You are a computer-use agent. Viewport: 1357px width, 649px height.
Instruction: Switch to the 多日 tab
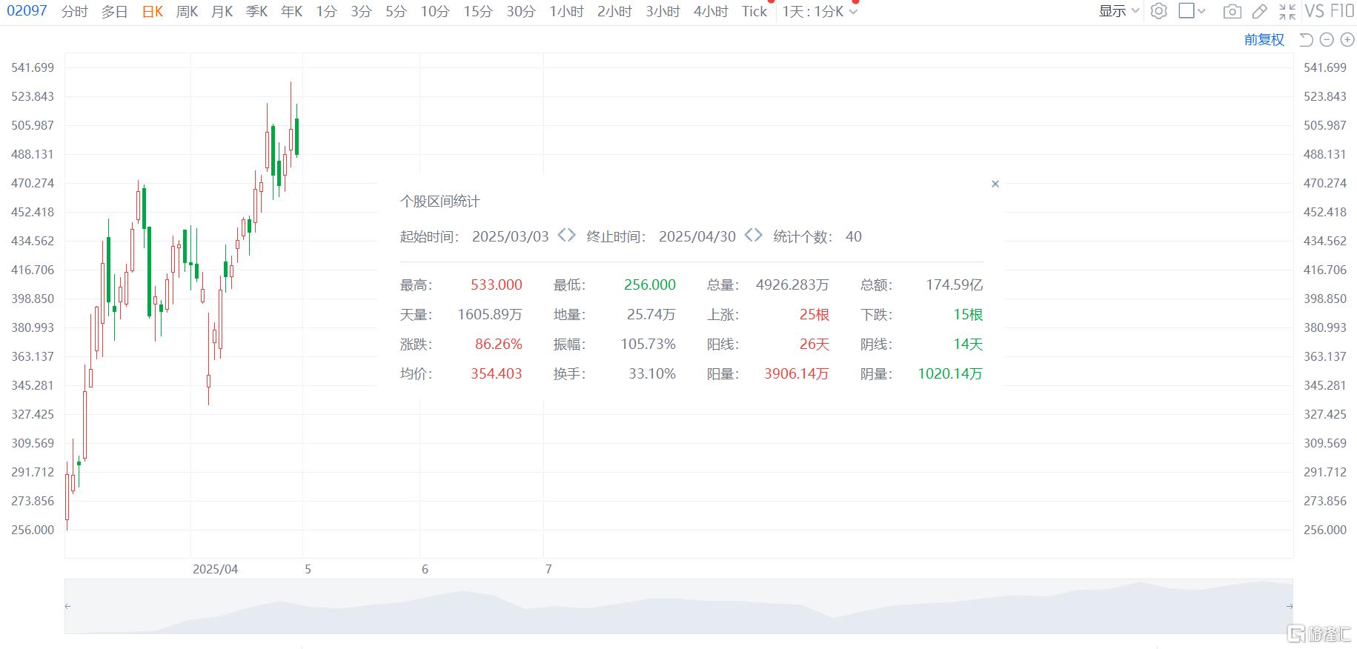(115, 11)
